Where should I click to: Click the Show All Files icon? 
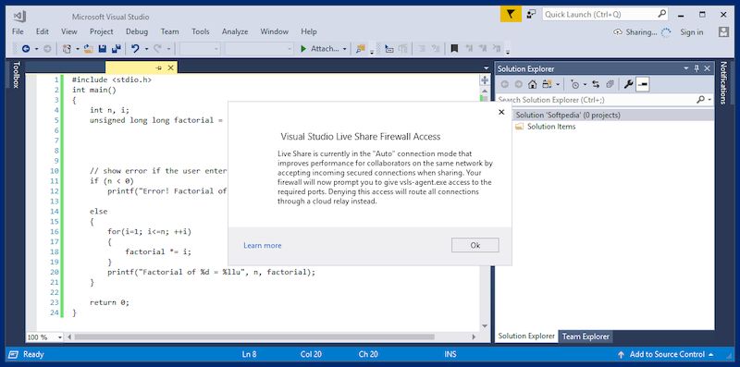(610, 84)
